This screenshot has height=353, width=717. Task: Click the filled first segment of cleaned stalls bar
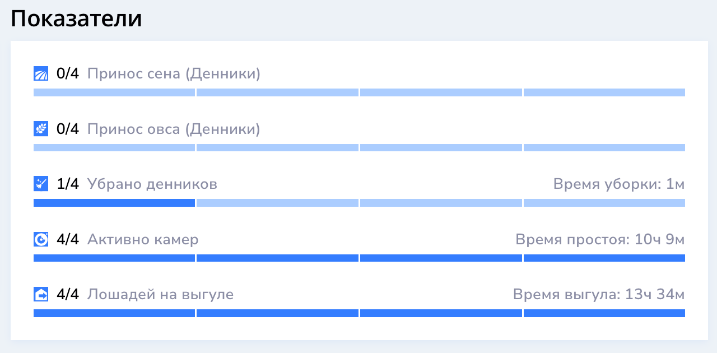point(114,203)
